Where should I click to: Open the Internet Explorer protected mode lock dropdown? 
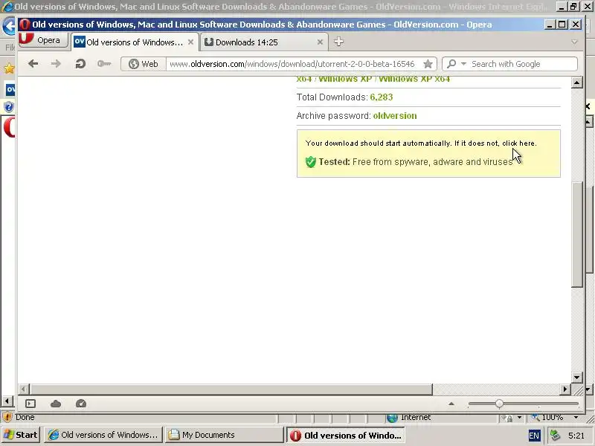[519, 418]
